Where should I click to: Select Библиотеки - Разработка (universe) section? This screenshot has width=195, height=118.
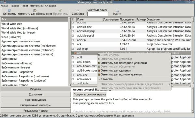(34, 81)
